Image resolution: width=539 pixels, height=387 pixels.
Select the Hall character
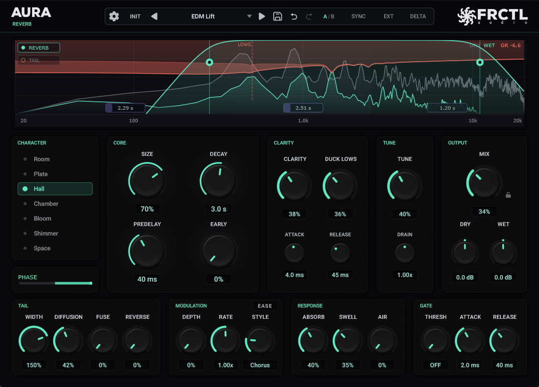tap(55, 188)
